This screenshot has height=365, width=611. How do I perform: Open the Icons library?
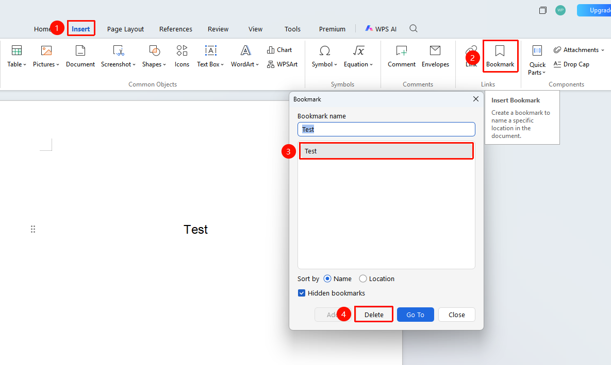click(181, 56)
